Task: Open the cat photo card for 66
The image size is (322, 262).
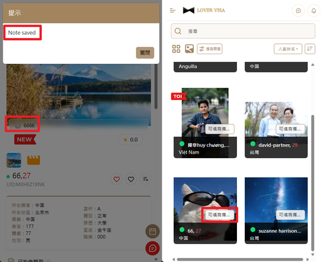Action: pyautogui.click(x=205, y=200)
